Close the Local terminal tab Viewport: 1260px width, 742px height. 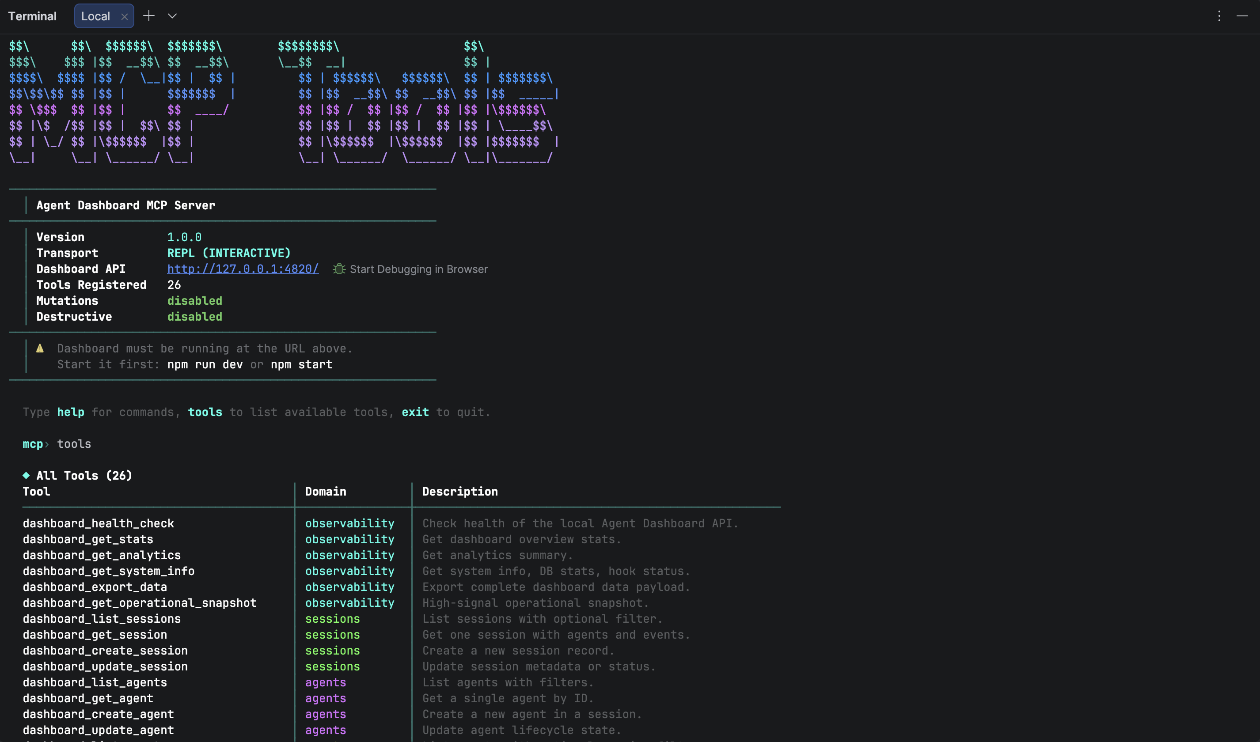tap(124, 15)
